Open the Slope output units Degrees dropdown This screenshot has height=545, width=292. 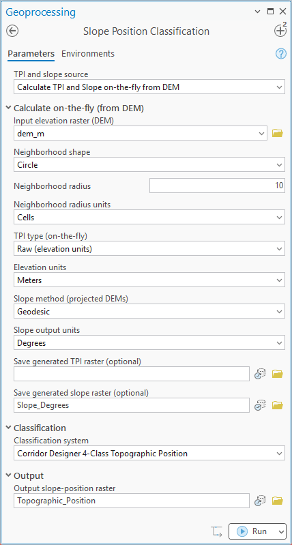(x=149, y=343)
